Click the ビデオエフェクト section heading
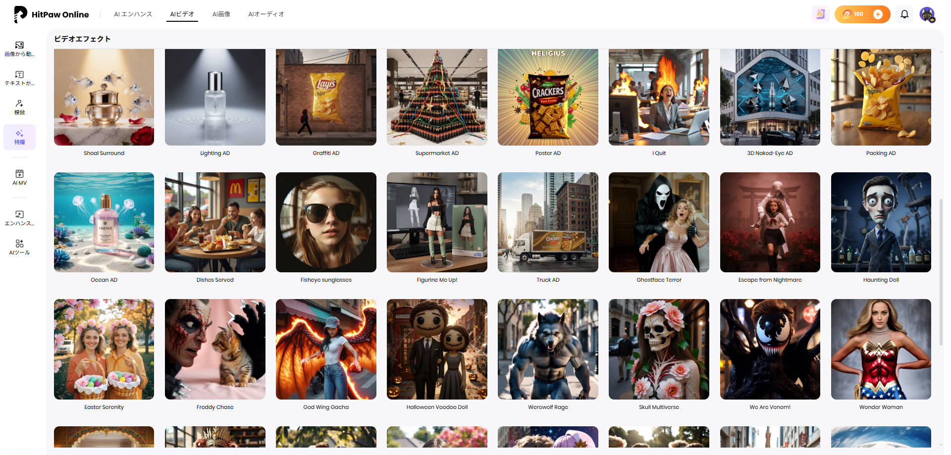The height and width of the screenshot is (455, 951). click(x=82, y=39)
